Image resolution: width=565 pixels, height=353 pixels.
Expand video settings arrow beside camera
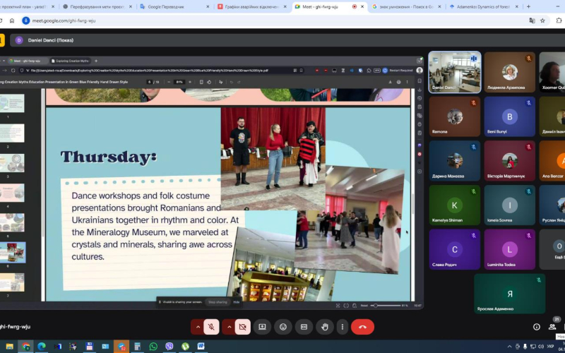[x=228, y=327]
